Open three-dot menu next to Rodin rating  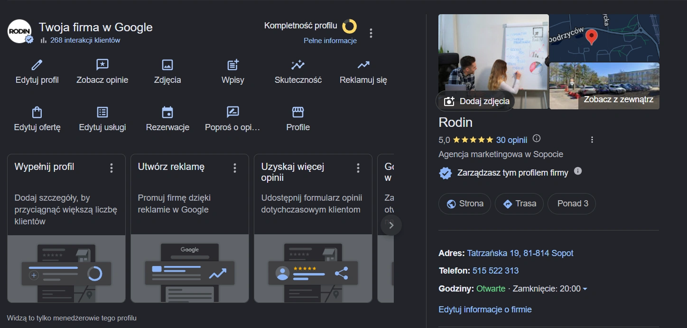[592, 140]
